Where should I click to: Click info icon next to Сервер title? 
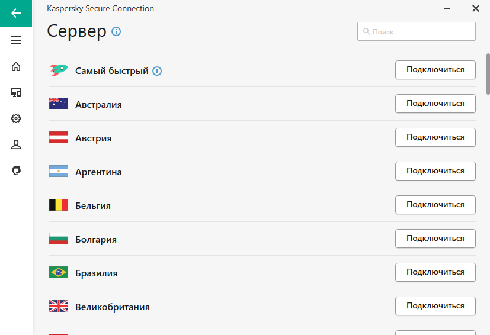[x=116, y=31]
